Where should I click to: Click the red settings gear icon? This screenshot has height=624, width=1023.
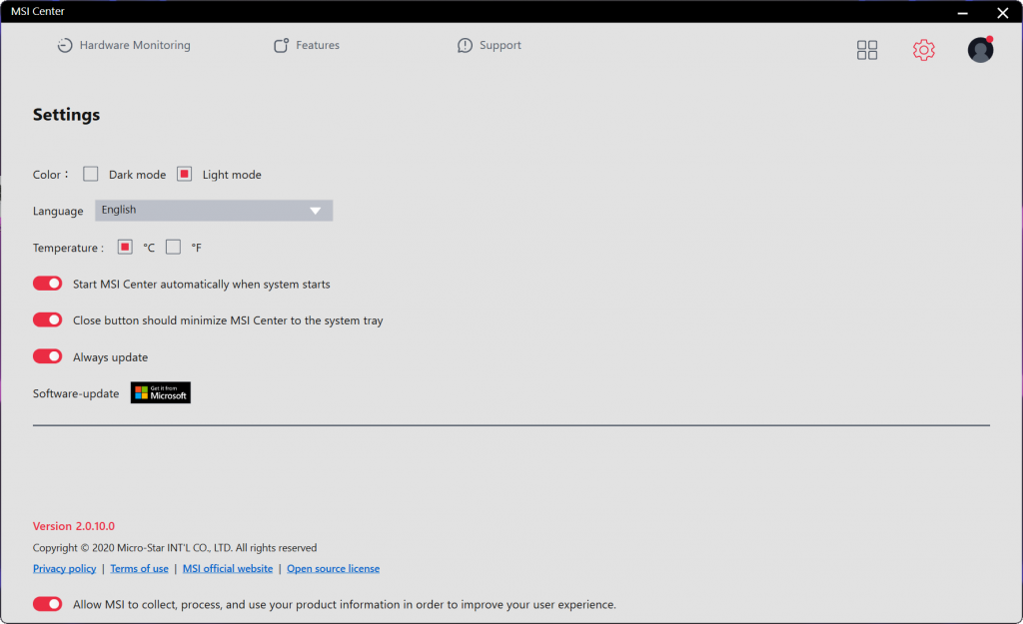click(x=924, y=50)
